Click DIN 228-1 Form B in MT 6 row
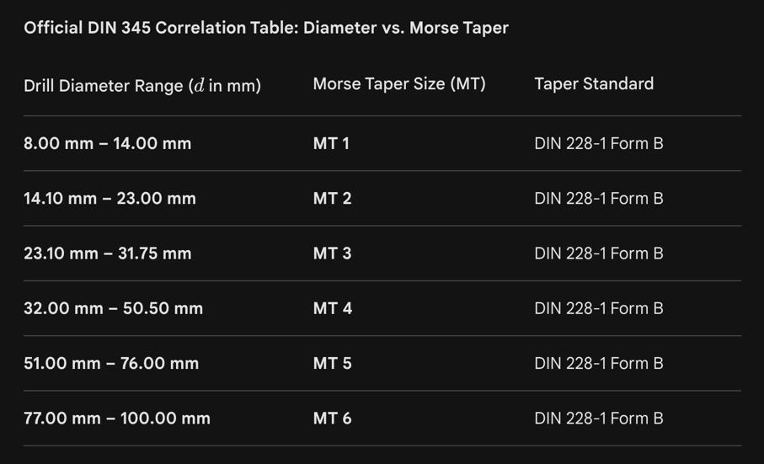764x464 pixels. (598, 419)
